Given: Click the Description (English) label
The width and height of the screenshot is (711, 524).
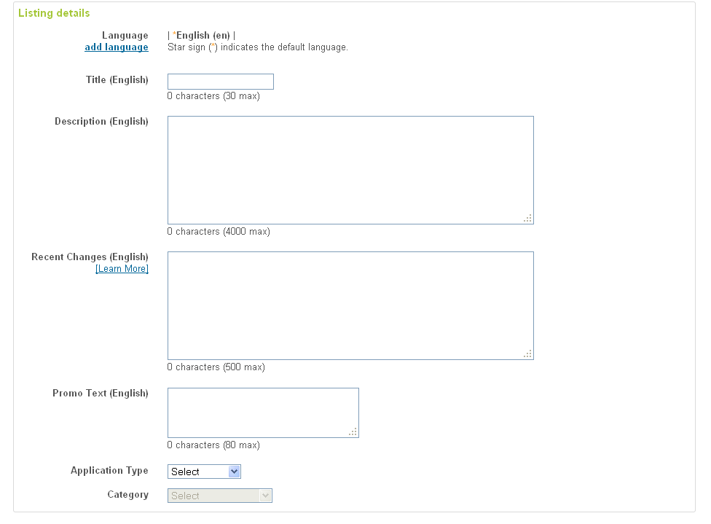Looking at the screenshot, I should click(101, 122).
